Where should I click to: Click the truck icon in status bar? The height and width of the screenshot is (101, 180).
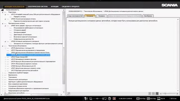tap(104, 98)
